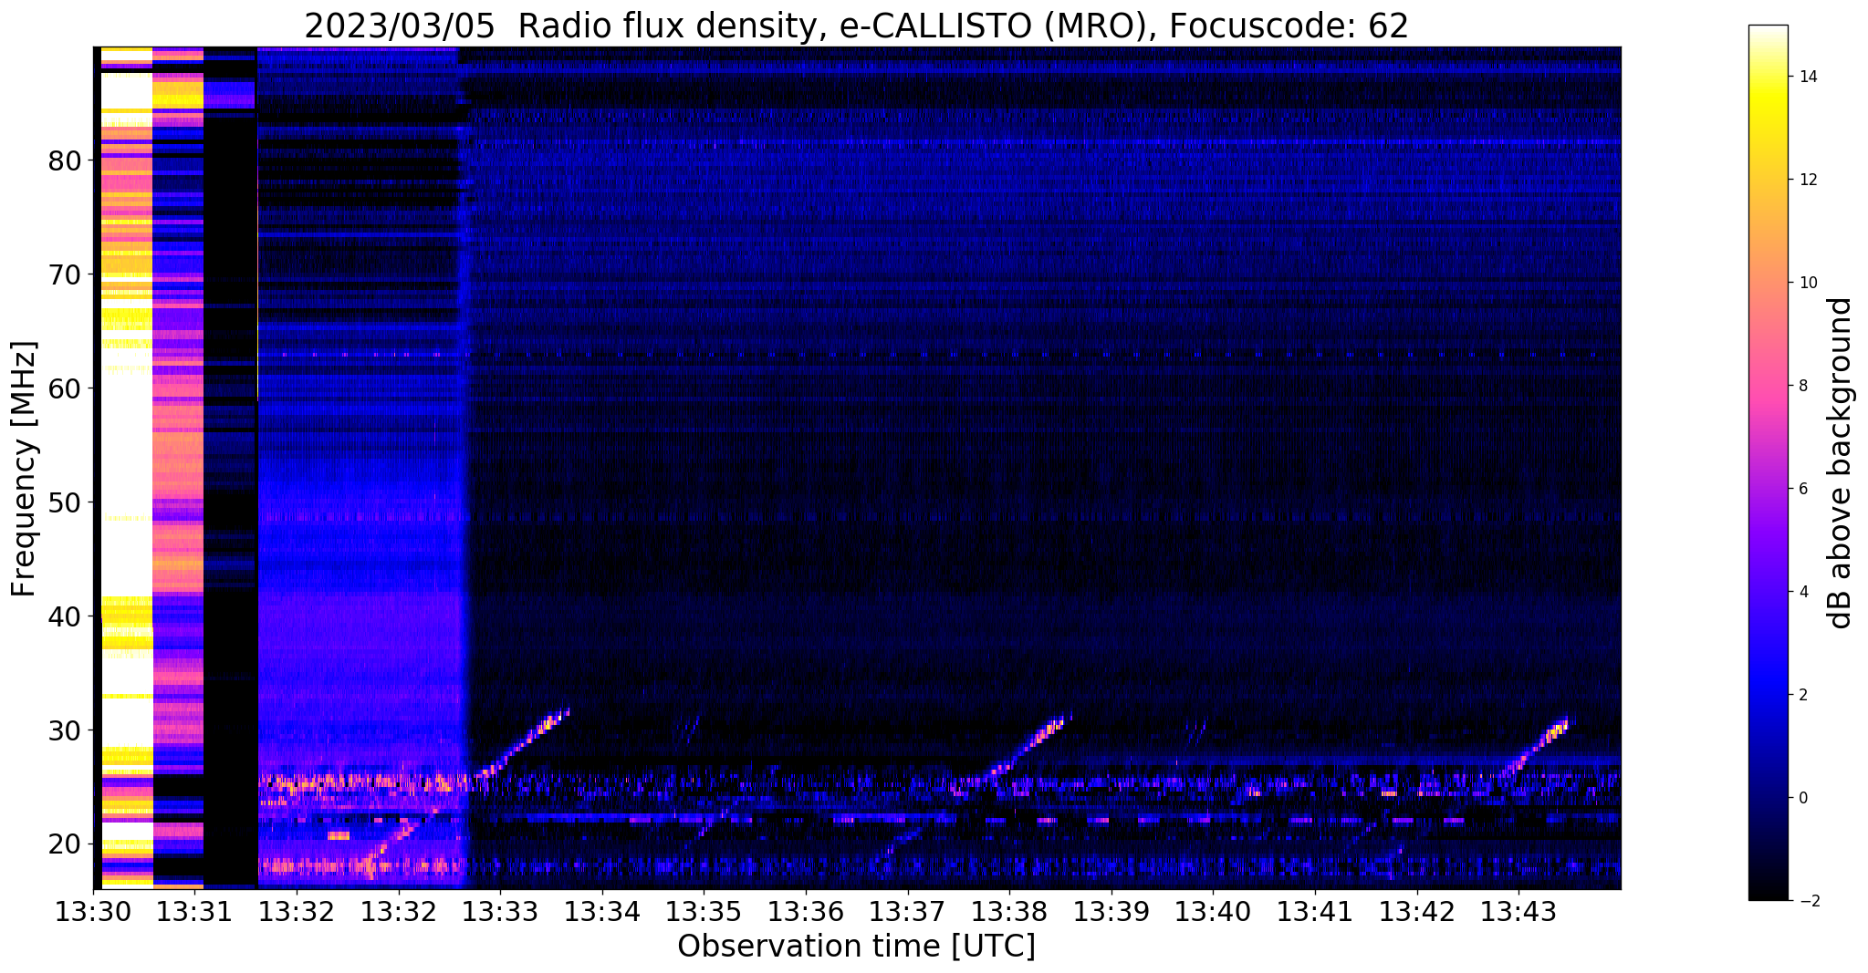The height and width of the screenshot is (973, 1868).
Task: Click the 50 MHz frequency tick label
Action: click(65, 502)
